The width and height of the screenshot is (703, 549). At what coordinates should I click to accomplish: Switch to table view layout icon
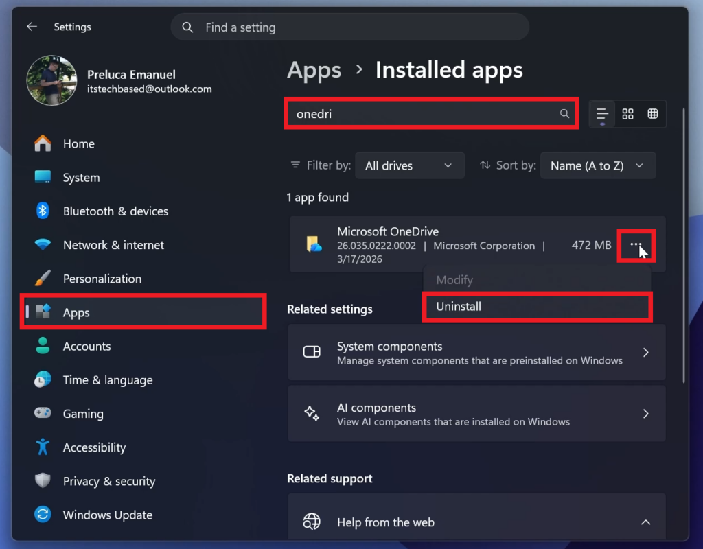coord(653,114)
